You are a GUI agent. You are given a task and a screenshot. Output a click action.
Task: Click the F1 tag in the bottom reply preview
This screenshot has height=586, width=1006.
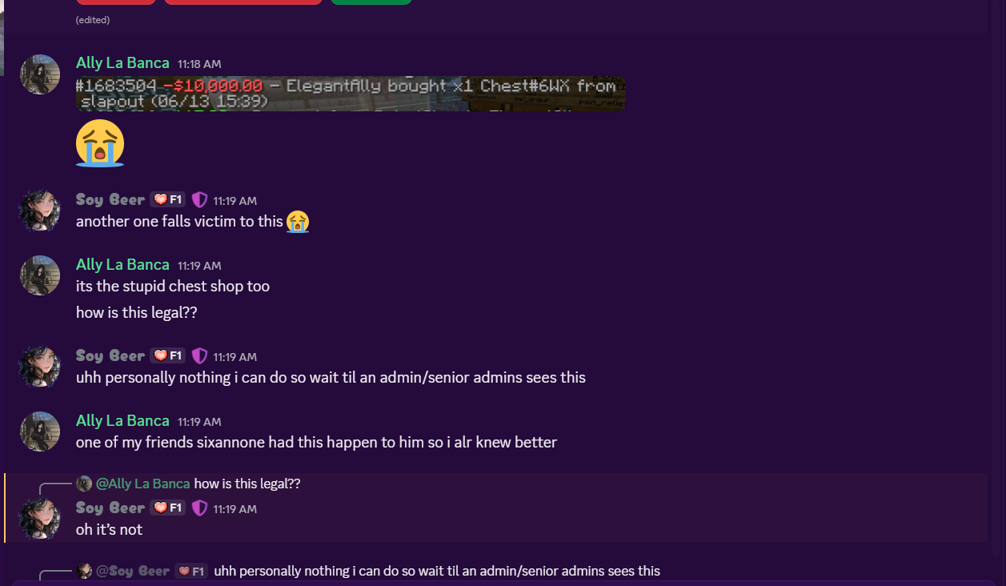click(x=191, y=571)
